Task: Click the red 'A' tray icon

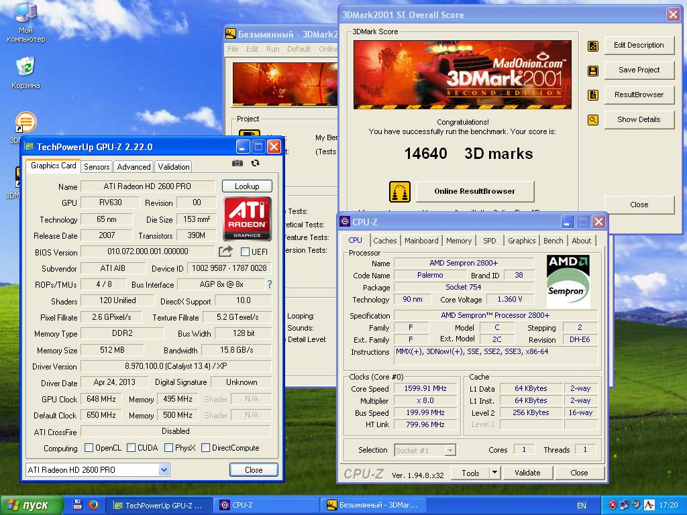Action: [x=649, y=505]
